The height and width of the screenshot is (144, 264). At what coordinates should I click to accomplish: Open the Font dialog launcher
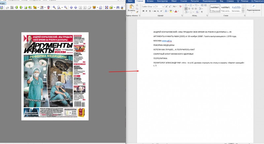(182, 15)
